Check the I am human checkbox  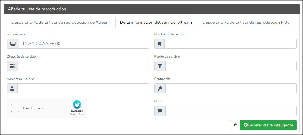click(x=15, y=108)
